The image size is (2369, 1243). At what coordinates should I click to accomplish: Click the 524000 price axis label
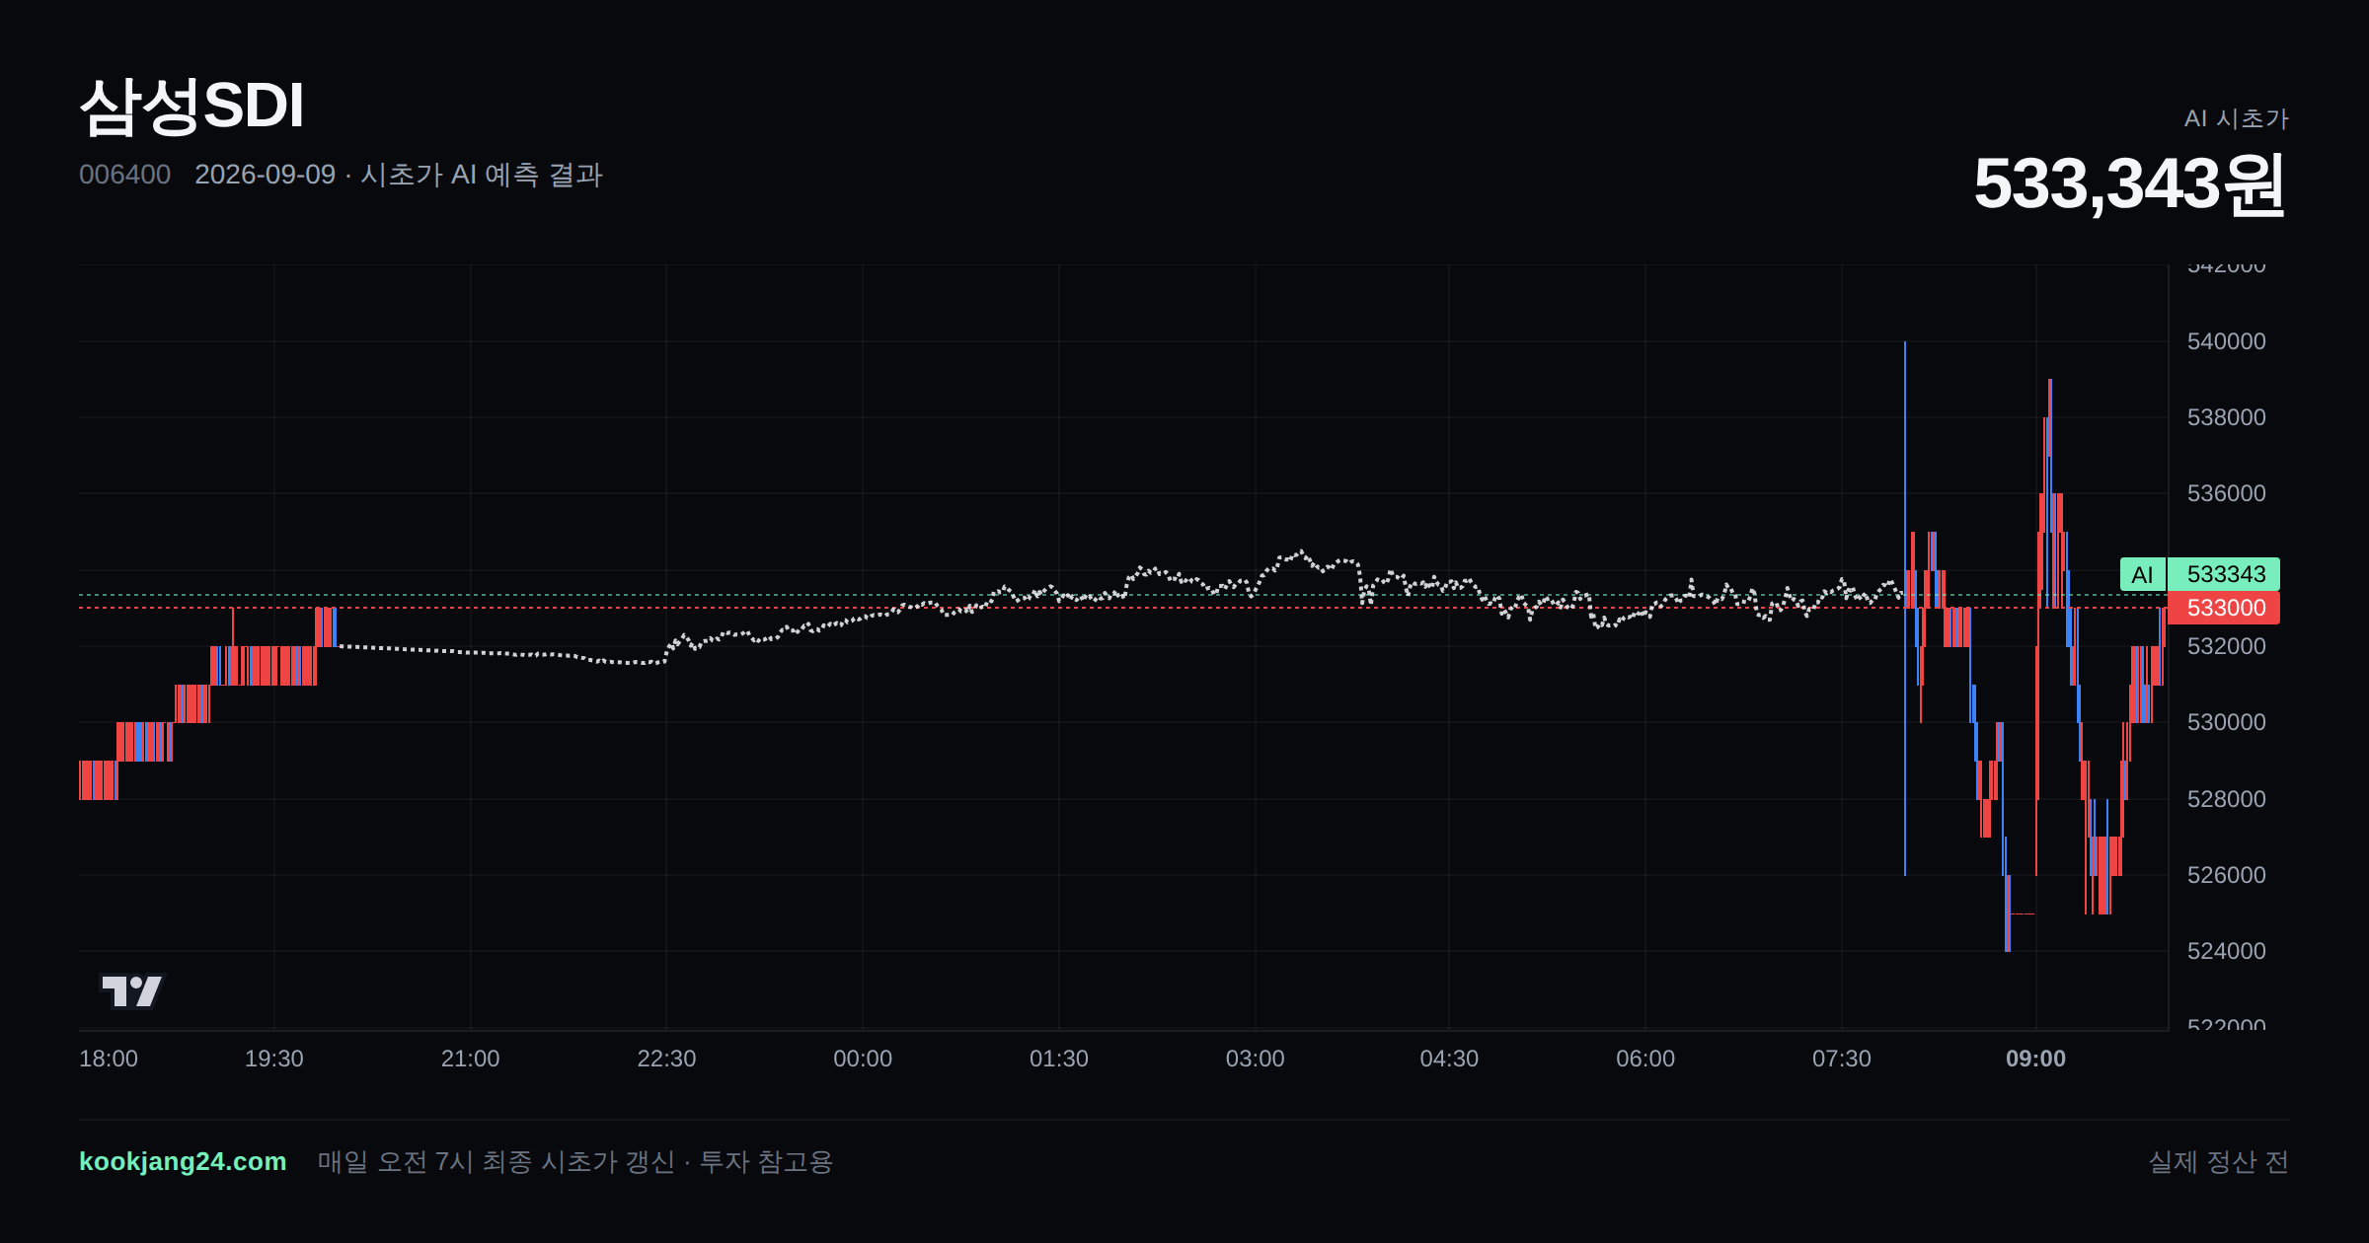pyautogui.click(x=2227, y=951)
